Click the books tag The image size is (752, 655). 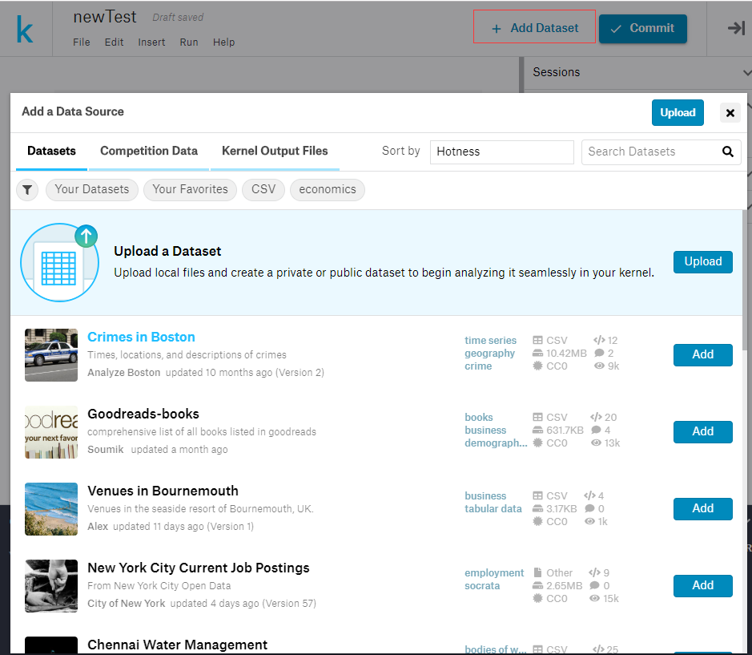click(x=478, y=418)
